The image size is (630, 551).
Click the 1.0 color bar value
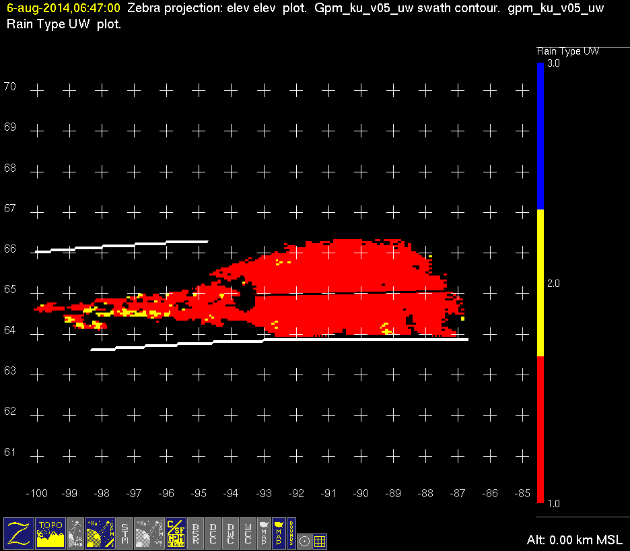coord(553,504)
